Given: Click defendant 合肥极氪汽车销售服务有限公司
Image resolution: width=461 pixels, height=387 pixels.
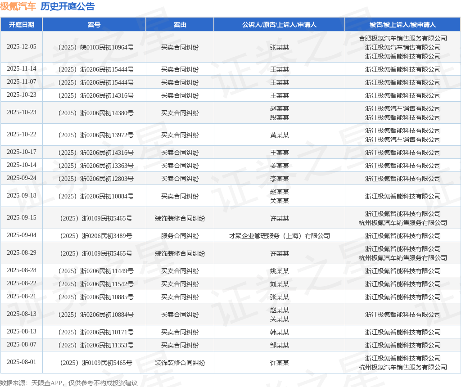Looking at the screenshot, I should pyautogui.click(x=402, y=38).
